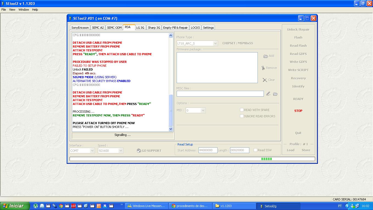The height and width of the screenshot is (210, 373).
Task: Click the Load profile button
Action: pos(291,150)
